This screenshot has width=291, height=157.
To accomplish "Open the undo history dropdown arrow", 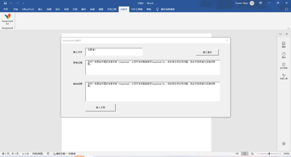I will coord(14,3).
